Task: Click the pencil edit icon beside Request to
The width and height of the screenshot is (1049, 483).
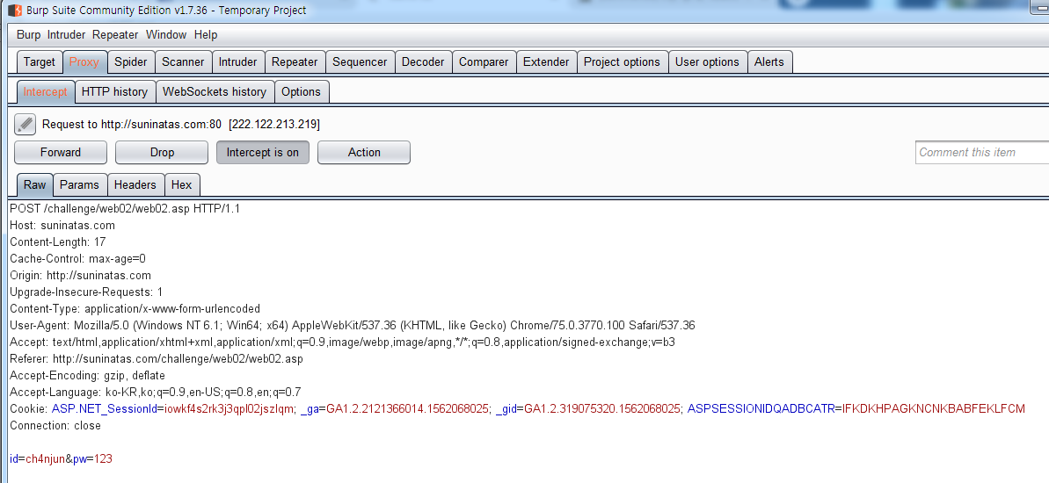Action: 25,124
